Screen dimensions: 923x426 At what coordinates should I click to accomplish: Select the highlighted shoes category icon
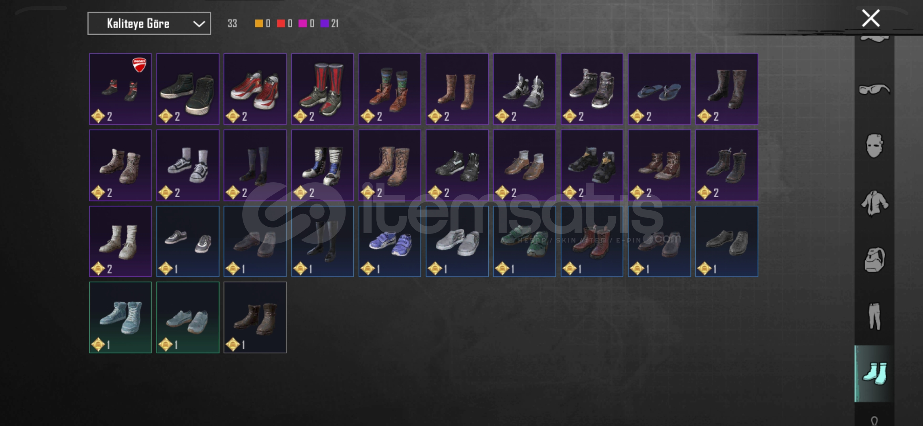[x=874, y=374]
